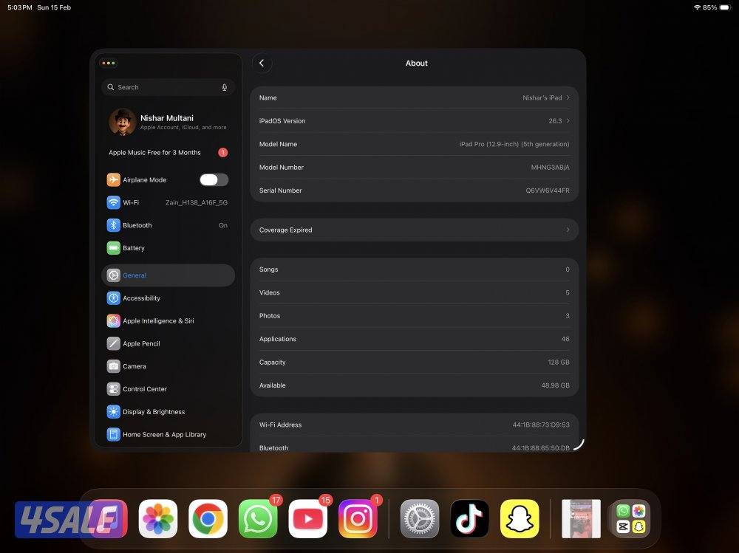Select the Apple Pencil settings icon
This screenshot has height=553, width=739.
(112, 343)
